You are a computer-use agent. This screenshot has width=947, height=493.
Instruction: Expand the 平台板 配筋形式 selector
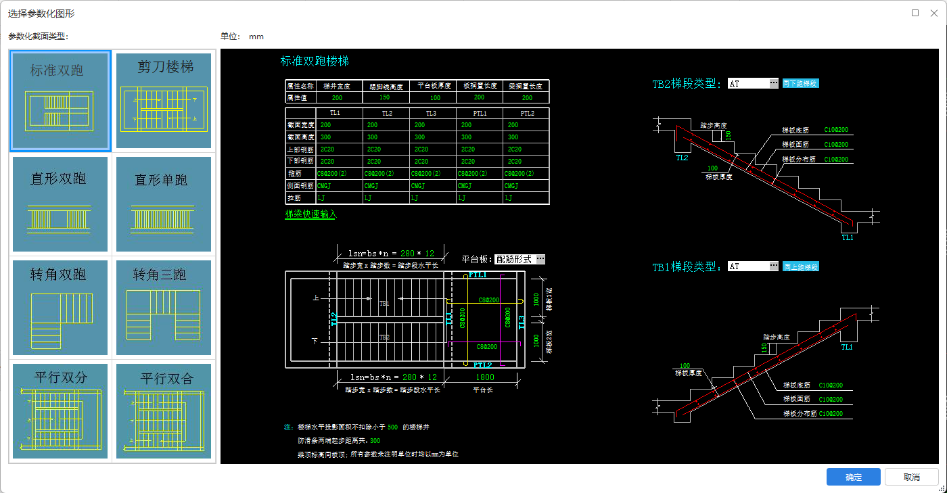[540, 259]
